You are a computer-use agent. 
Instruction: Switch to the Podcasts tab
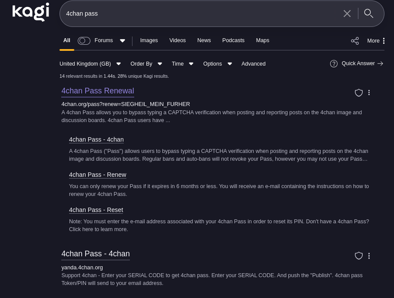233,40
